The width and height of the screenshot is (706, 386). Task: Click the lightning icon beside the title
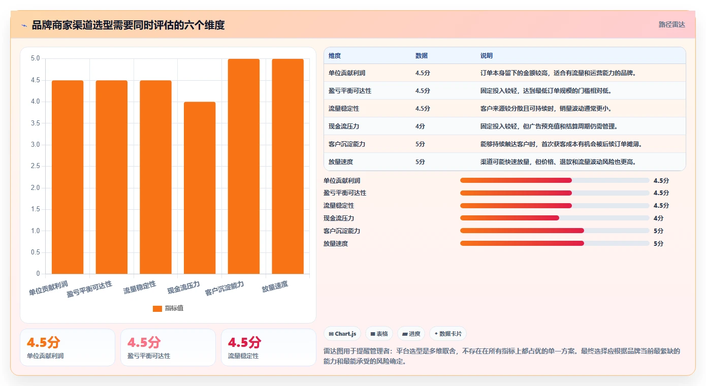(24, 25)
